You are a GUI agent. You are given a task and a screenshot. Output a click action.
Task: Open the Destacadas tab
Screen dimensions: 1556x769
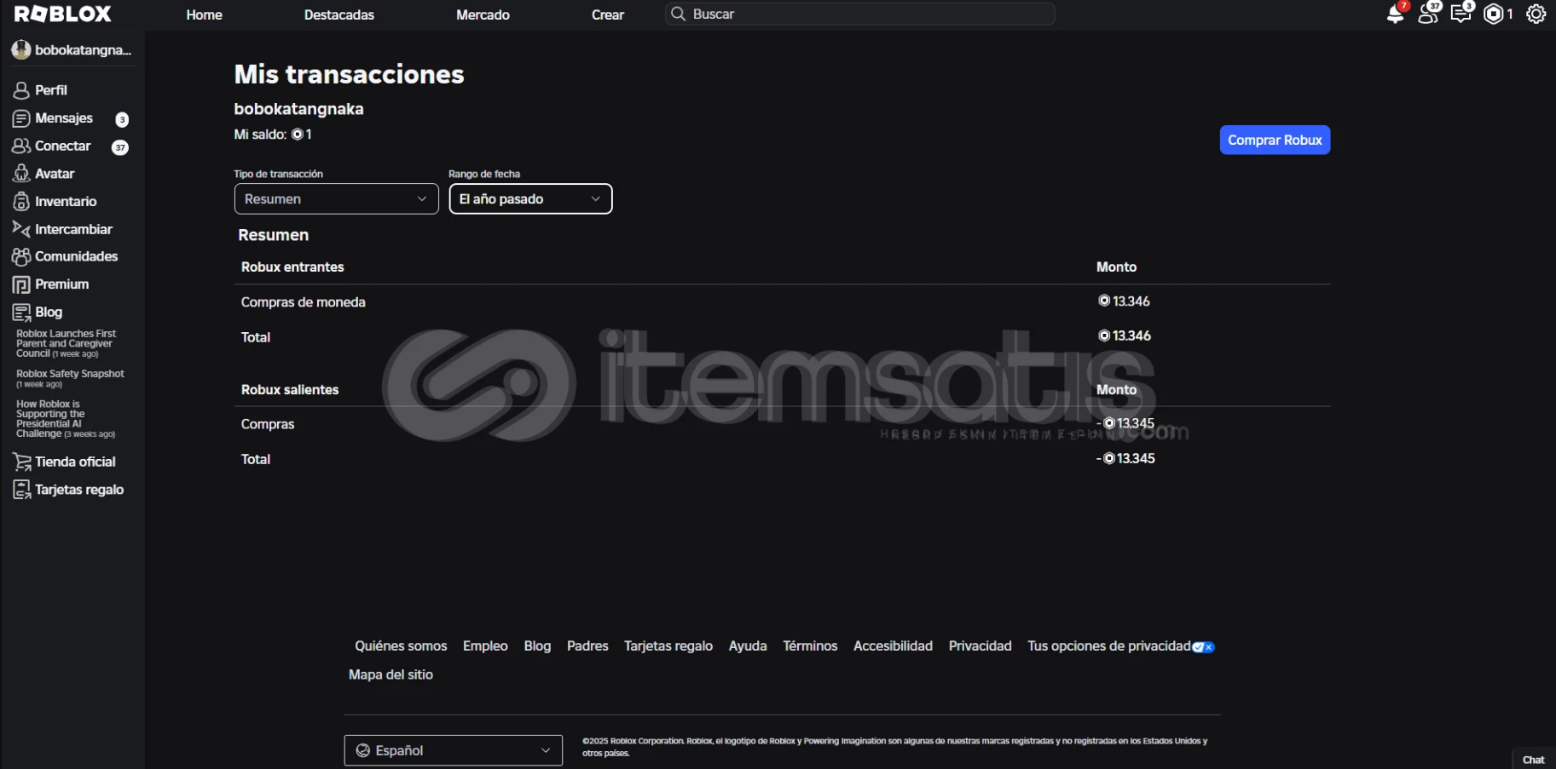tap(339, 14)
